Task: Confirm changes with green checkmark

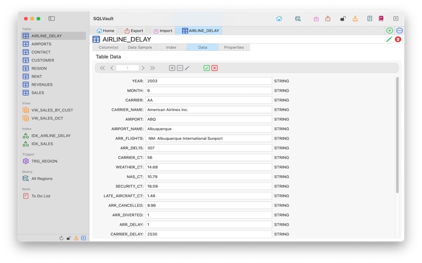Action: coord(206,68)
